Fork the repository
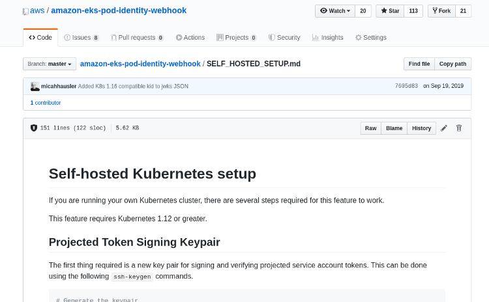Screen dimensions: 489x302 tap(441, 11)
